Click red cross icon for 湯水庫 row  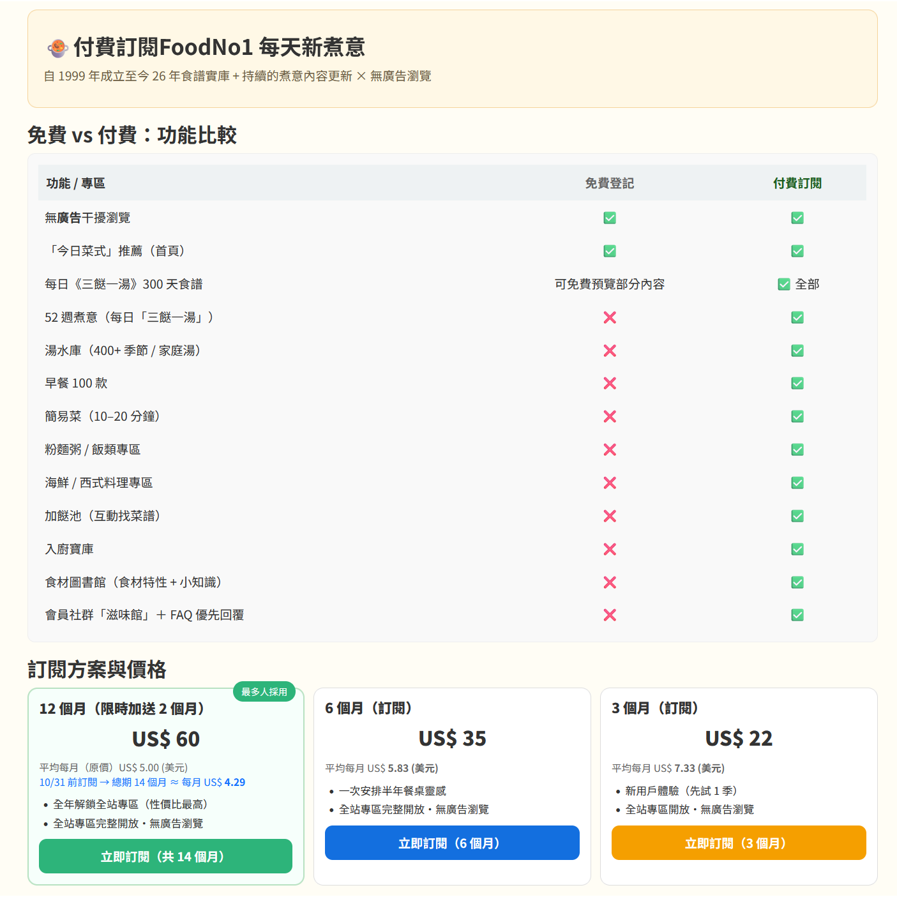(x=610, y=351)
